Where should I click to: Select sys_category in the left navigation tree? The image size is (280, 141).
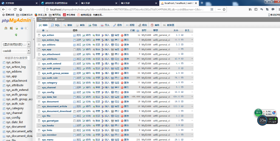coord(15,108)
